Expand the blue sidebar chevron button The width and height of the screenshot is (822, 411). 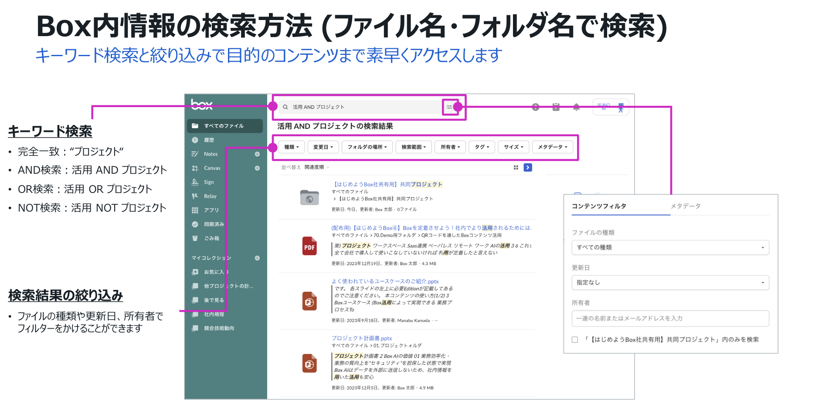pos(528,168)
